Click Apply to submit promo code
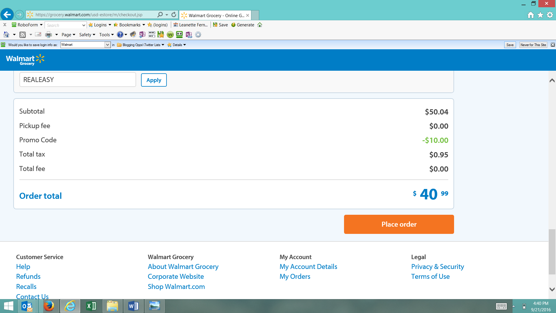The height and width of the screenshot is (313, 556). pyautogui.click(x=153, y=80)
